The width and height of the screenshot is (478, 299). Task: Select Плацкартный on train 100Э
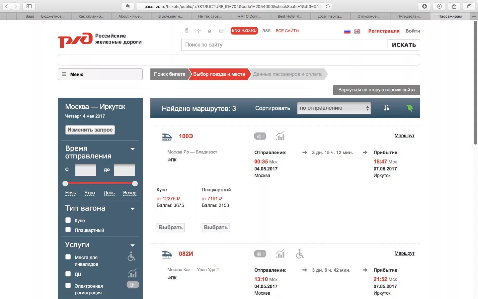point(216,227)
